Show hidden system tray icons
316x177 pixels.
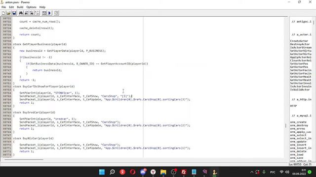[x=252, y=172]
